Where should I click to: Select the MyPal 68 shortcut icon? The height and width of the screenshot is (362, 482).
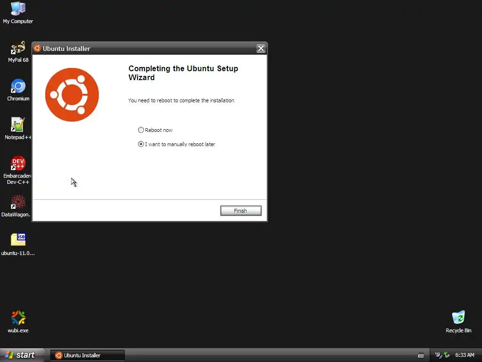point(18,51)
